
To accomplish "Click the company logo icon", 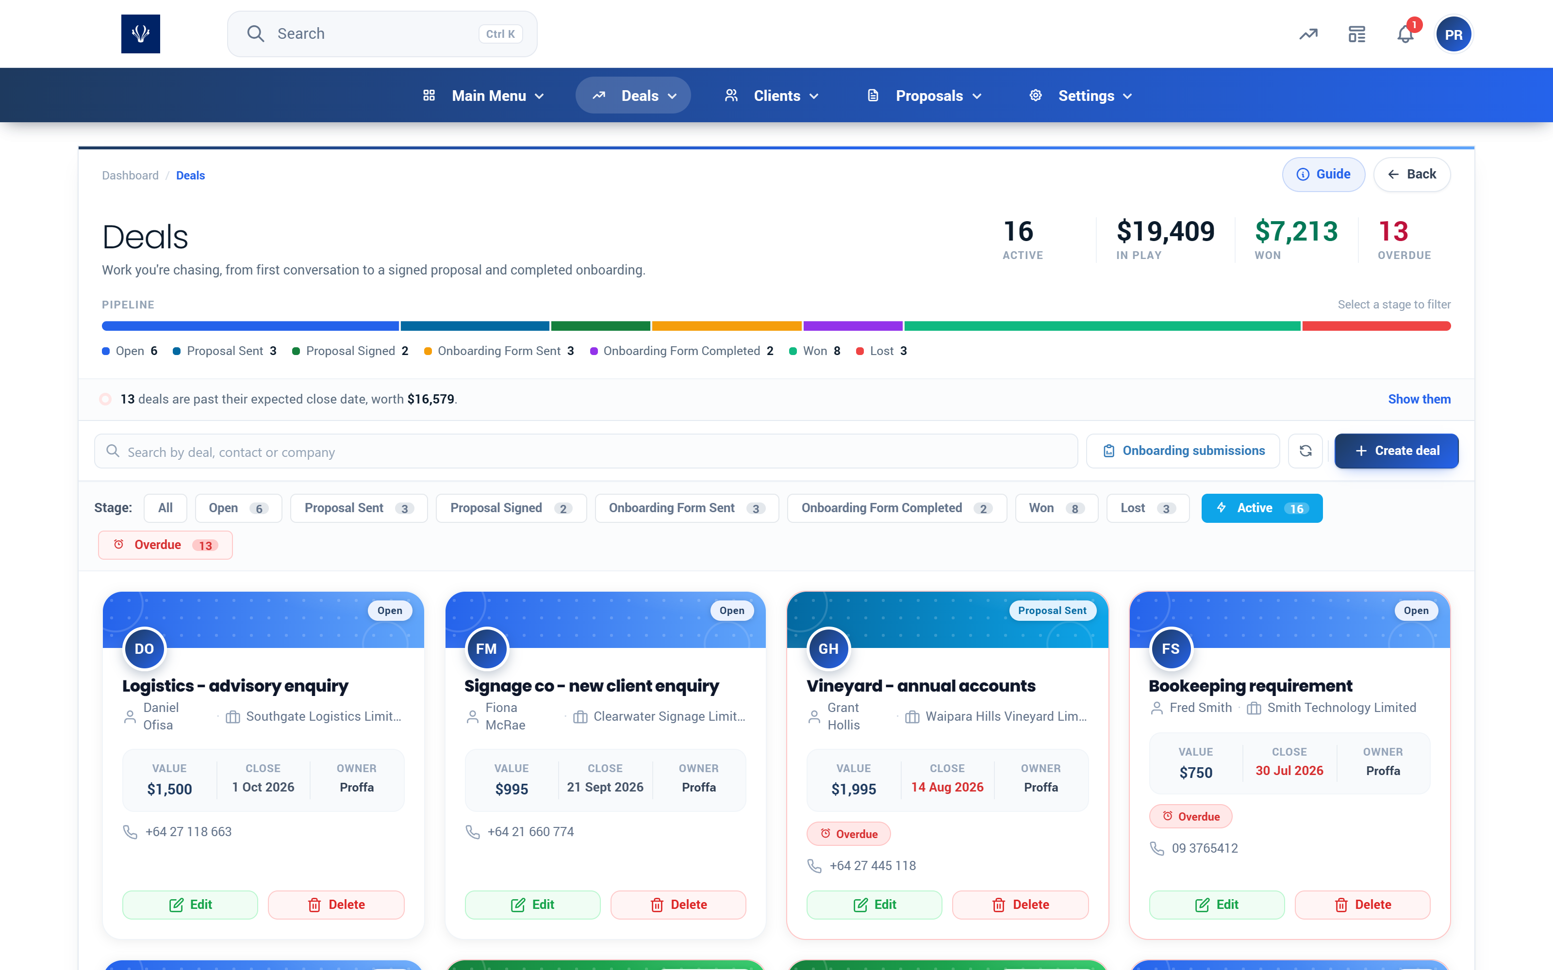I will [x=141, y=33].
